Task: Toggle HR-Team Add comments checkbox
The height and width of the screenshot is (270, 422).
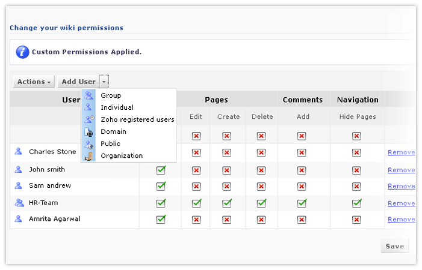Action: tap(302, 203)
